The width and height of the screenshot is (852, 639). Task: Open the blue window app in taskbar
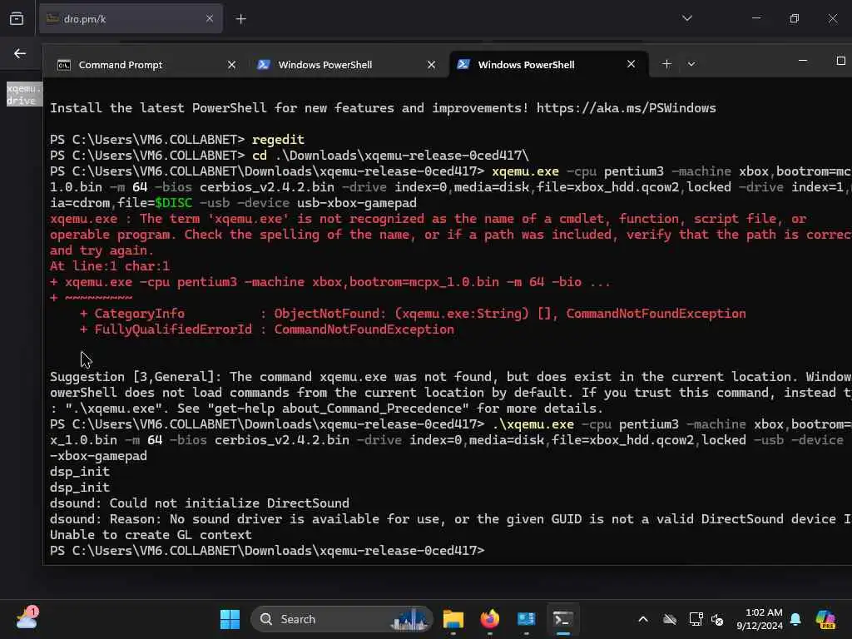[526, 619]
